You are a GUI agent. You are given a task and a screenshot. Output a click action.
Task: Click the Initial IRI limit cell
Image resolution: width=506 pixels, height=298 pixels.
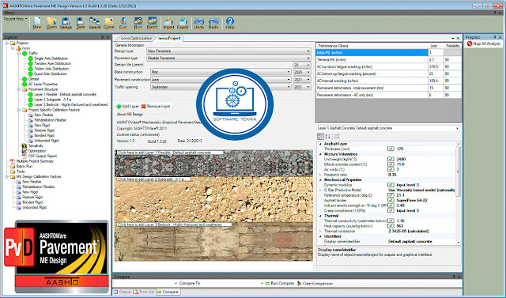pyautogui.click(x=436, y=53)
